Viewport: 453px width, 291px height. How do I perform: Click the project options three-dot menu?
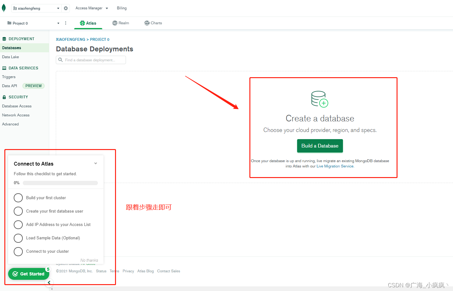65,23
